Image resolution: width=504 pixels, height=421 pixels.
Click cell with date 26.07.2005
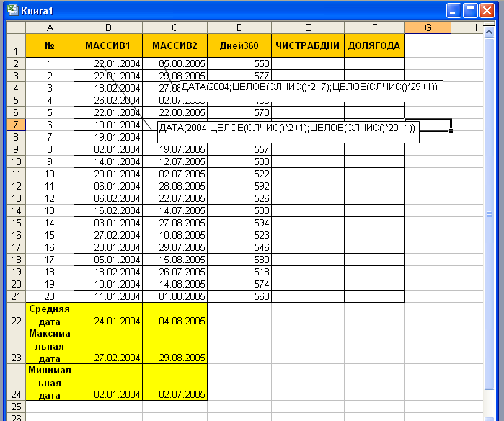point(175,272)
